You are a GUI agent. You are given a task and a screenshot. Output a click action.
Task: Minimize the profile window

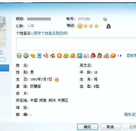click(131, 7)
